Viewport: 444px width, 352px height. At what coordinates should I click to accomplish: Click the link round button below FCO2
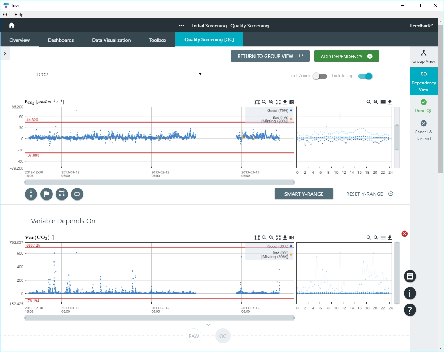77,194
